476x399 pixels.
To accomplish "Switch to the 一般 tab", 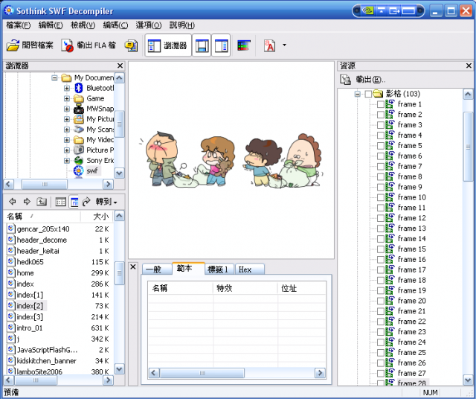I will pyautogui.click(x=156, y=269).
